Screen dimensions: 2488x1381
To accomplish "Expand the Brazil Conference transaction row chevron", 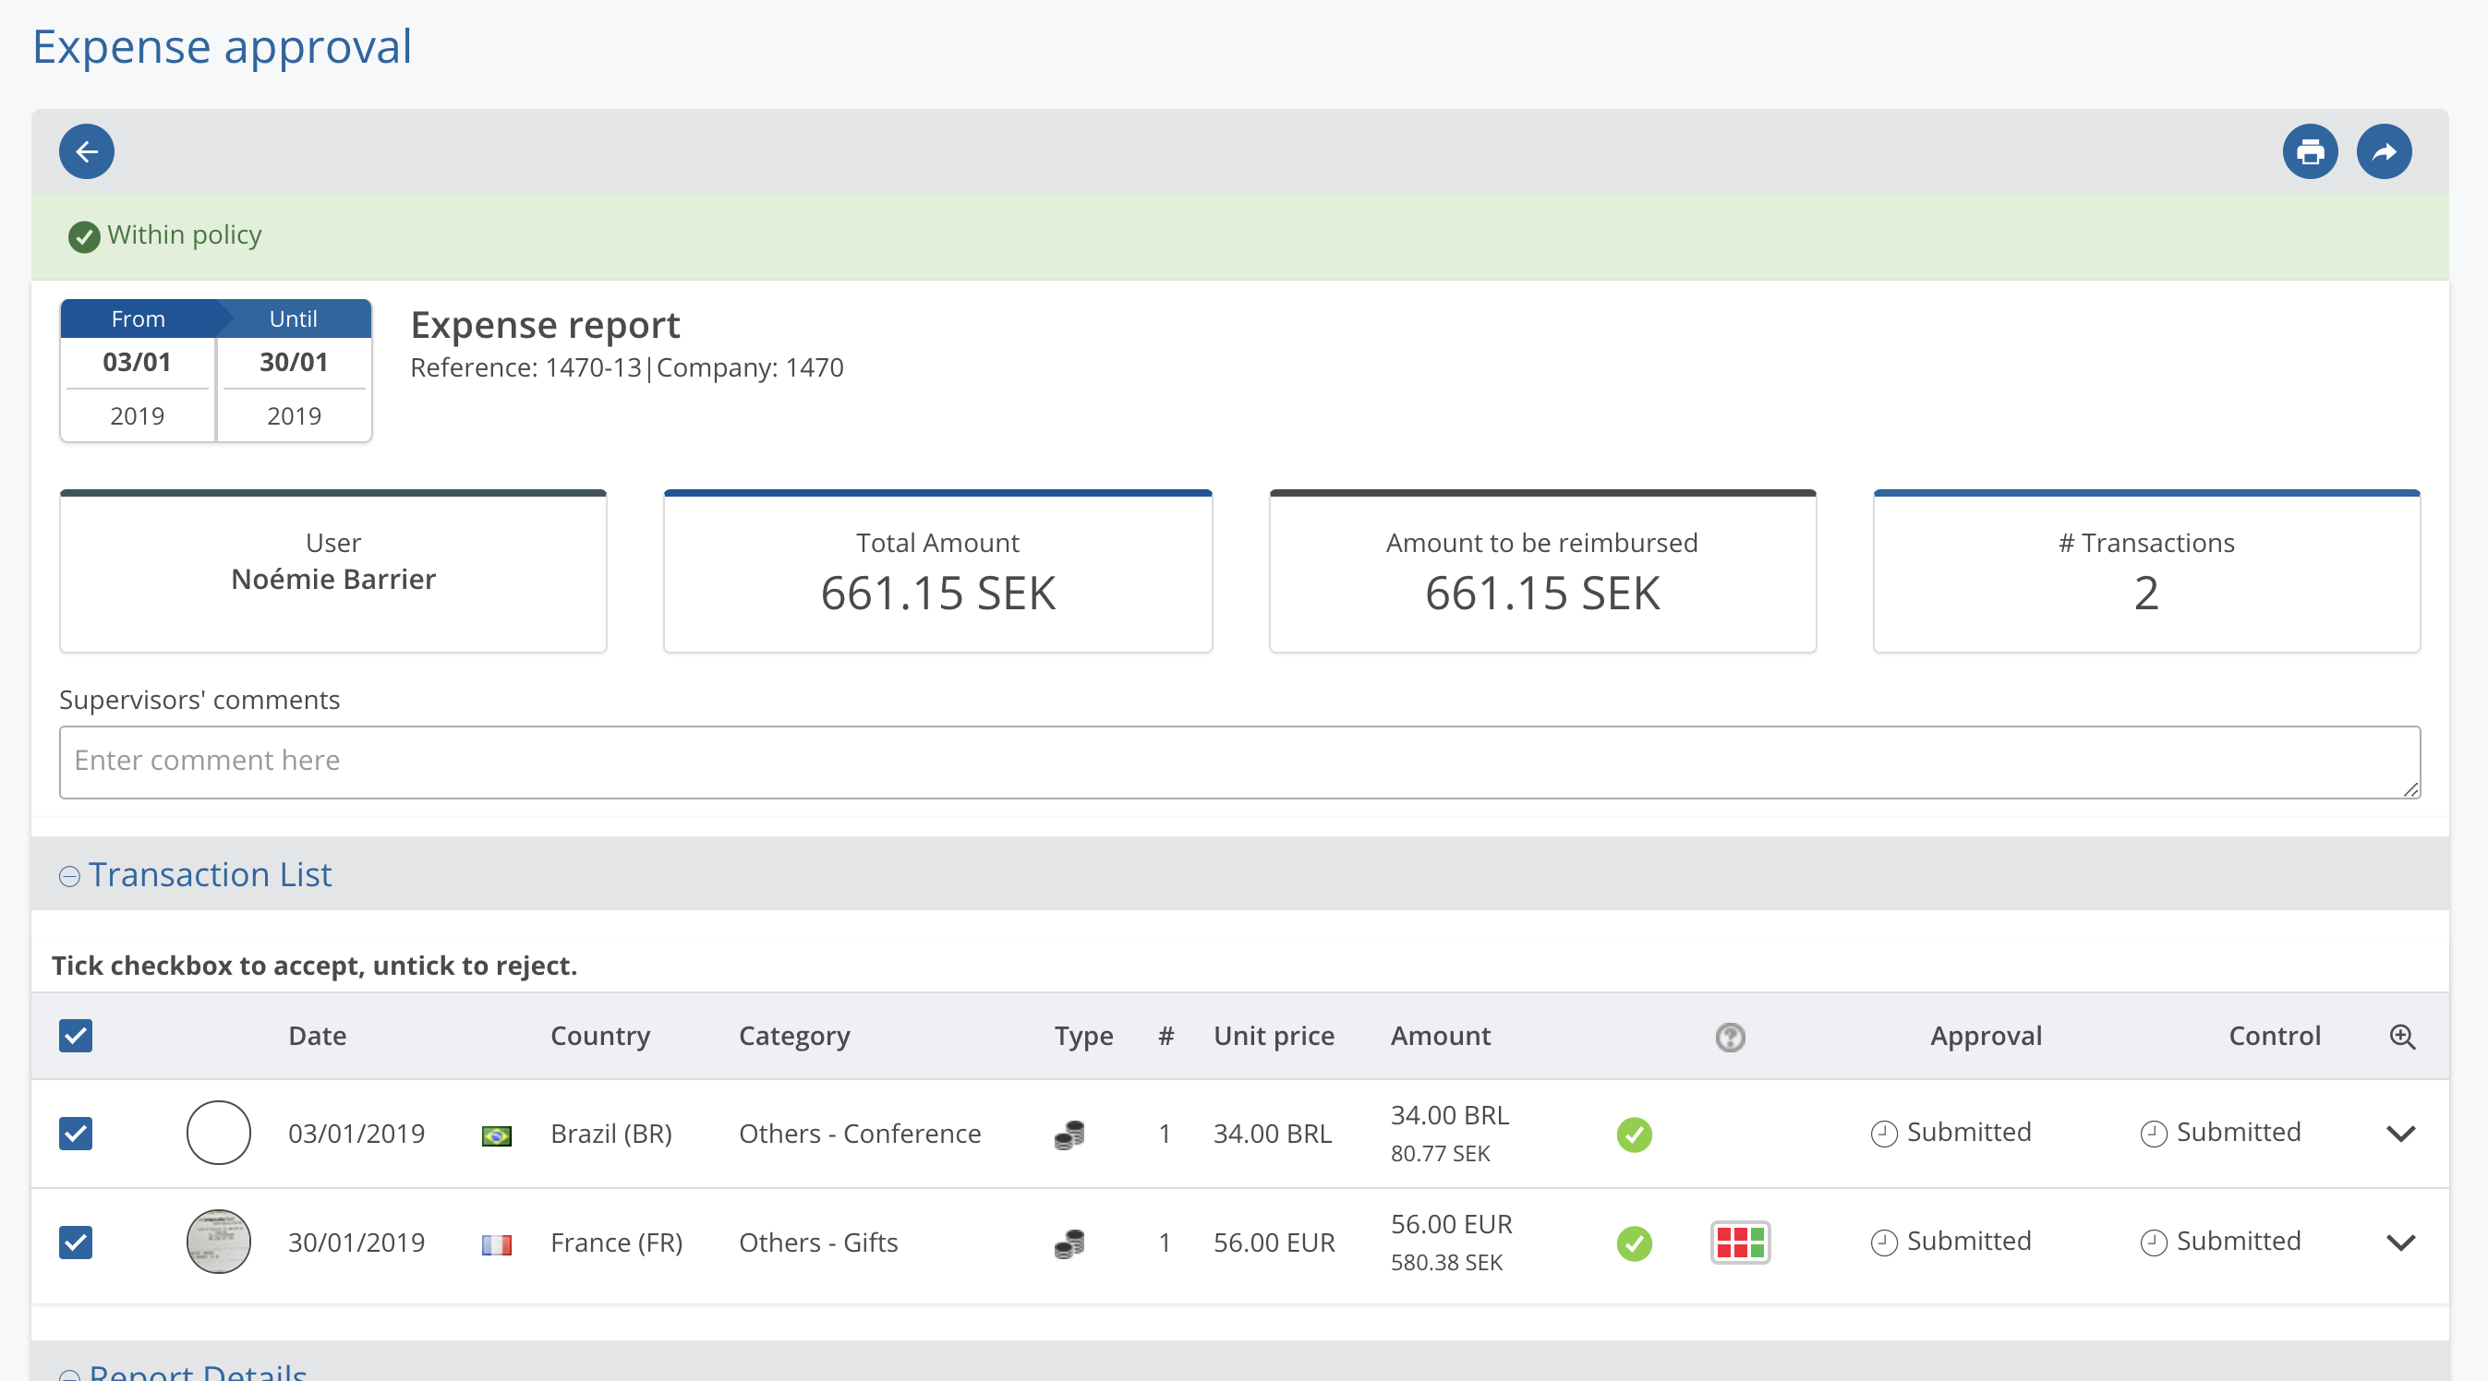I will [x=2400, y=1134].
